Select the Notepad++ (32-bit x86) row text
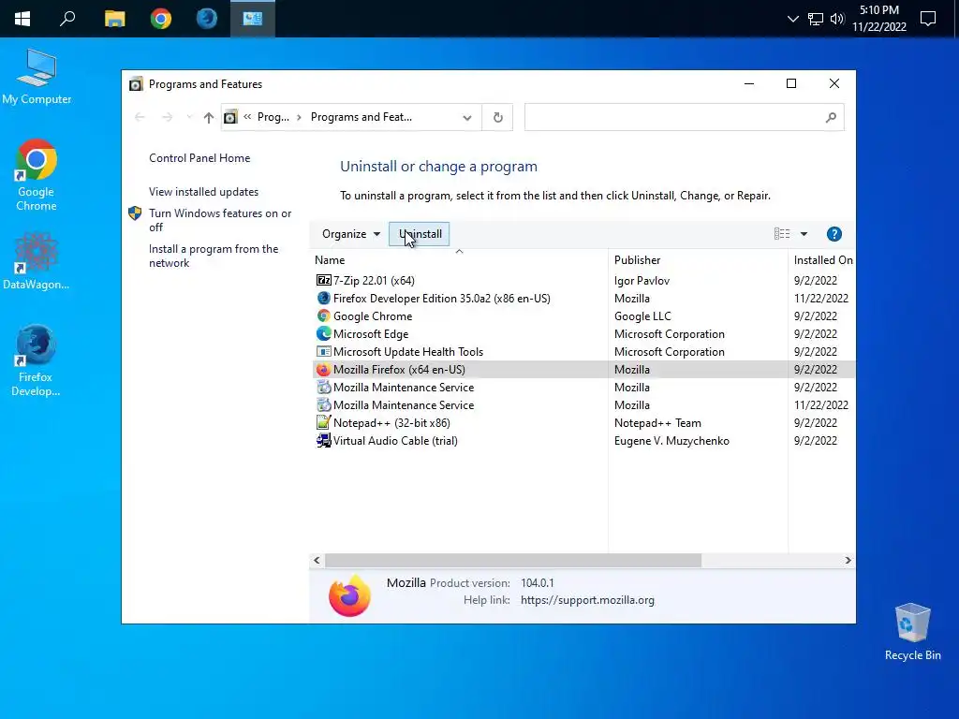The width and height of the screenshot is (959, 719). coord(391,422)
